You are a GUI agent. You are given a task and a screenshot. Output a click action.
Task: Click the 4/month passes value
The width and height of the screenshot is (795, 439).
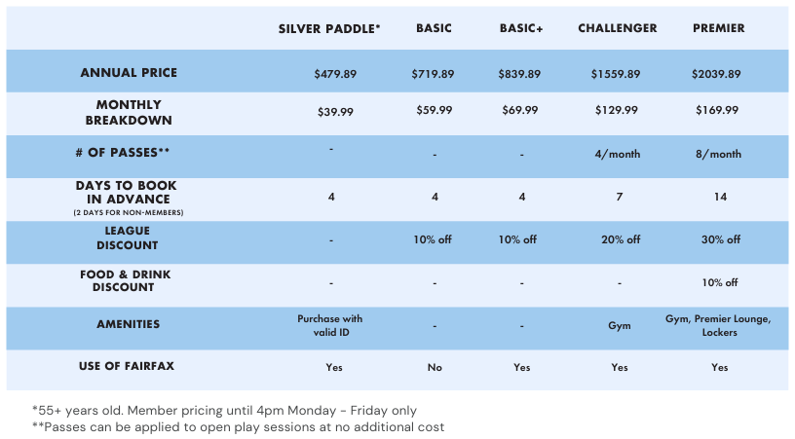coord(617,154)
